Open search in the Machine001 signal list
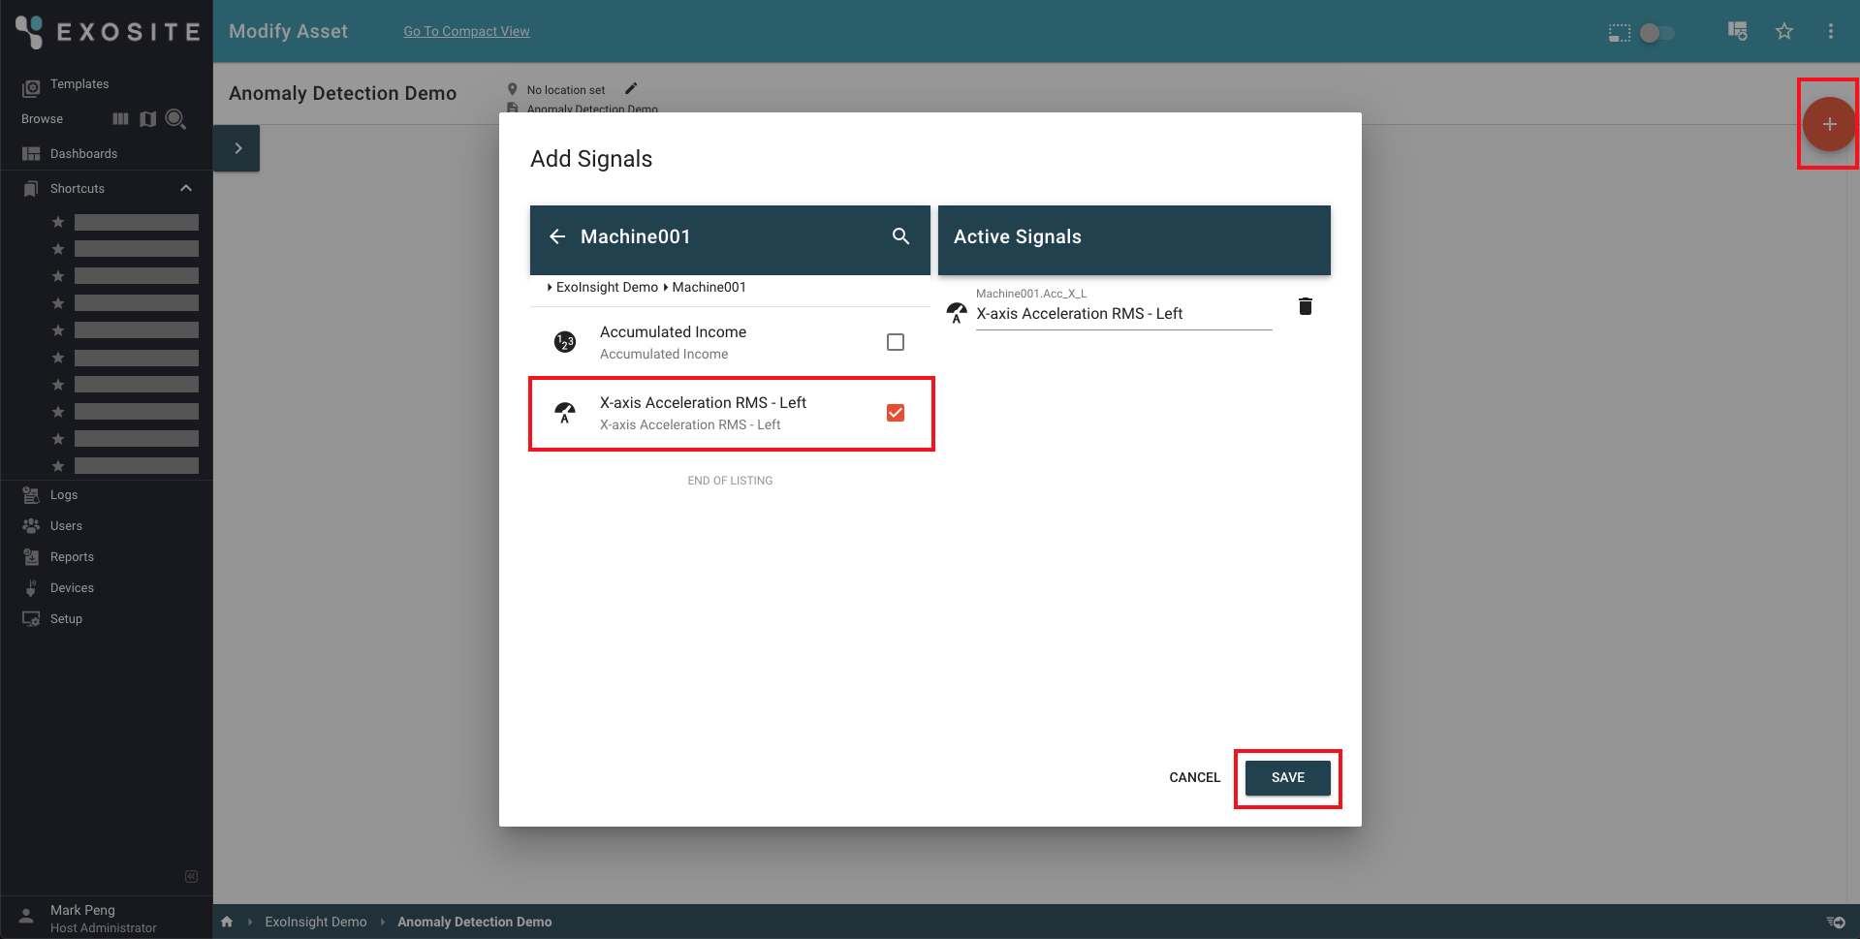Image resolution: width=1860 pixels, height=939 pixels. pos(900,236)
